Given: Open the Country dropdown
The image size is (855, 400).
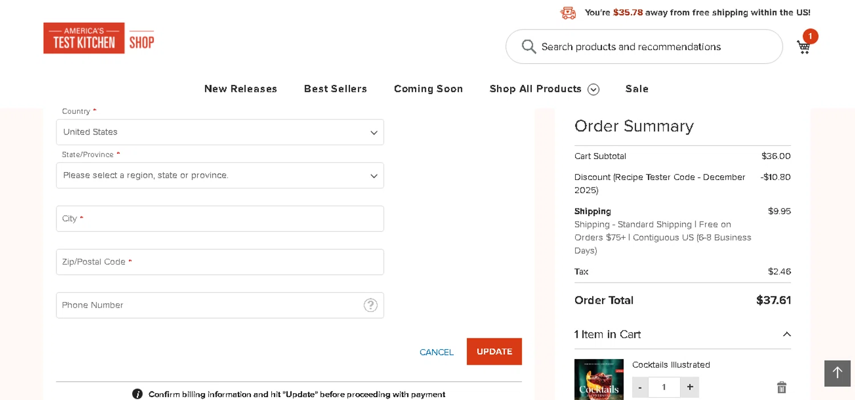Looking at the screenshot, I should [x=220, y=132].
